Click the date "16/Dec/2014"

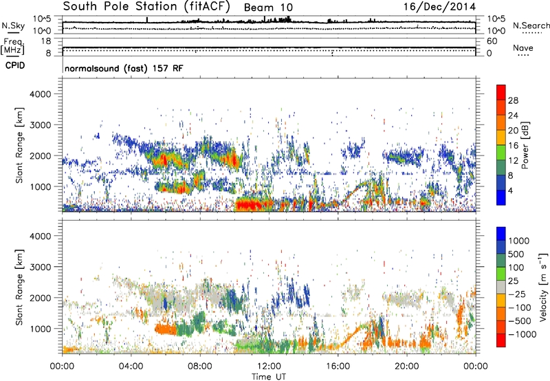(x=439, y=7)
